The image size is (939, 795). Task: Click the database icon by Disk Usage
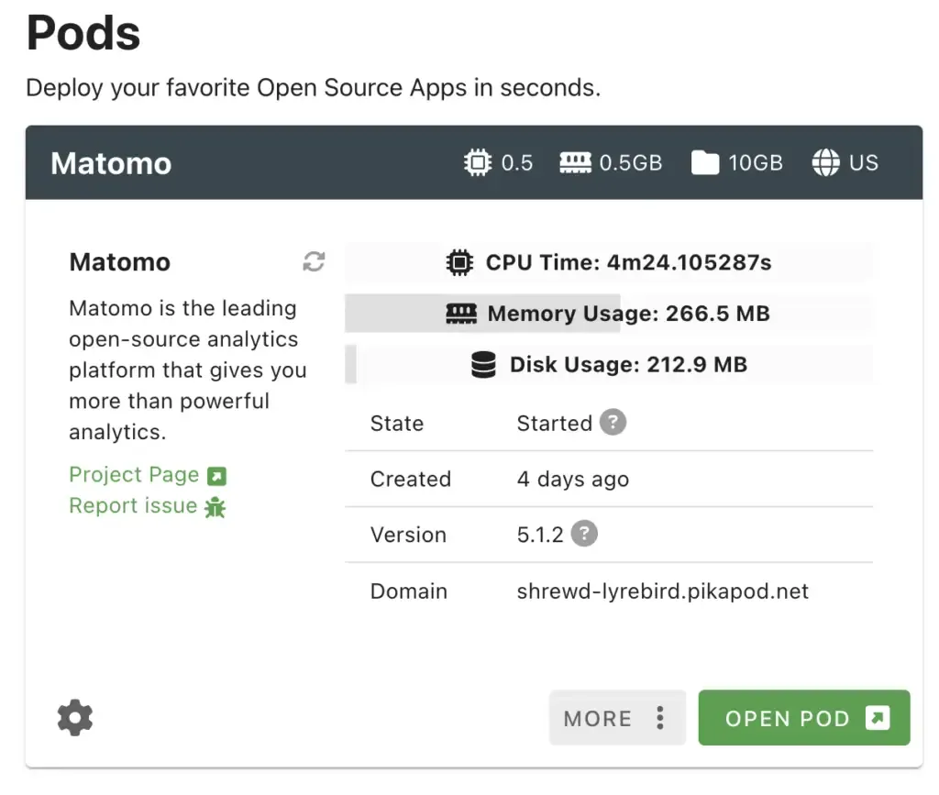483,365
